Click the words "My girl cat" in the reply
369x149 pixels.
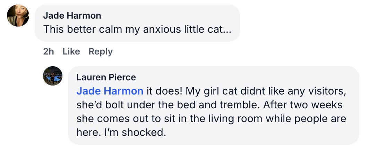click(x=213, y=91)
